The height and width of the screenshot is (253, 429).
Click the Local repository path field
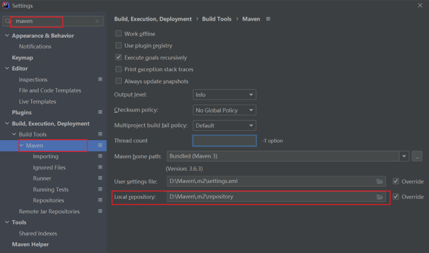[276, 197]
